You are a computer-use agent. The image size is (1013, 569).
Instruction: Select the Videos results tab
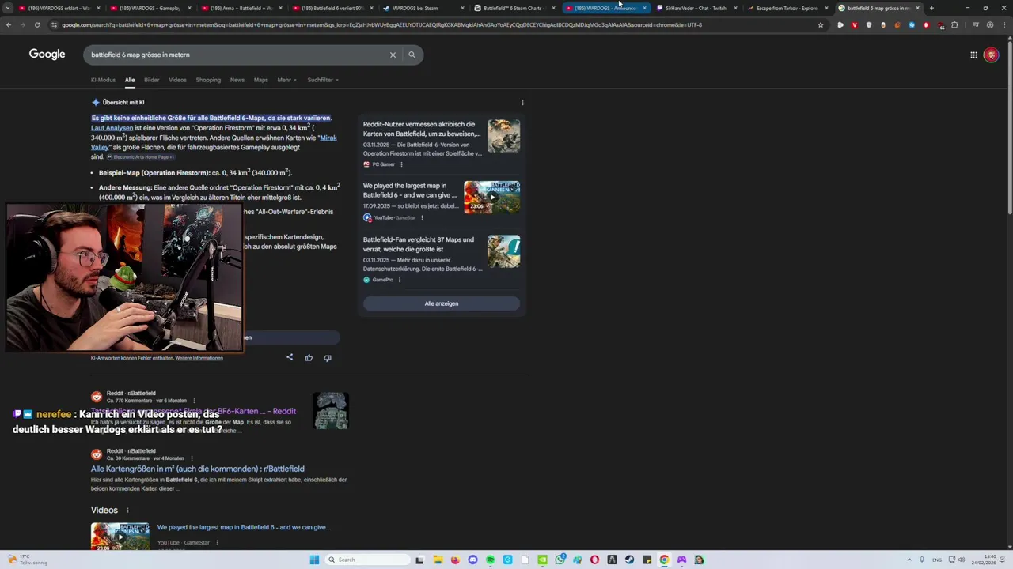(177, 80)
